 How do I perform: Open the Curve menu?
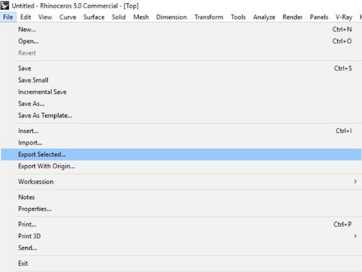[68, 17]
